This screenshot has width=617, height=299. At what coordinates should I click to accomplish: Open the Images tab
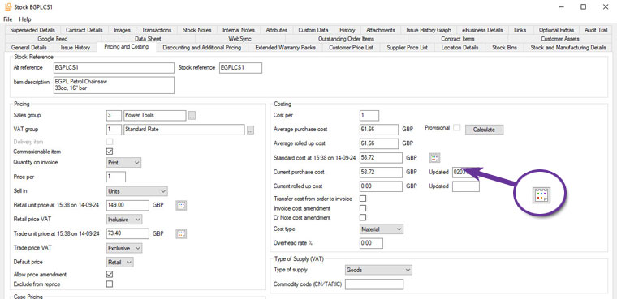click(x=122, y=30)
